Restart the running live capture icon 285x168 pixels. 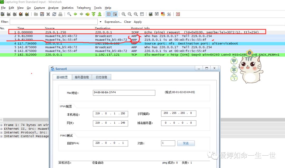(27, 14)
